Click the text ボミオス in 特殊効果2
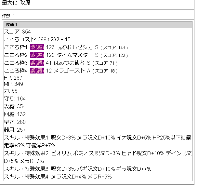Screen dimensions: 198x186 pyautogui.click(x=84, y=153)
